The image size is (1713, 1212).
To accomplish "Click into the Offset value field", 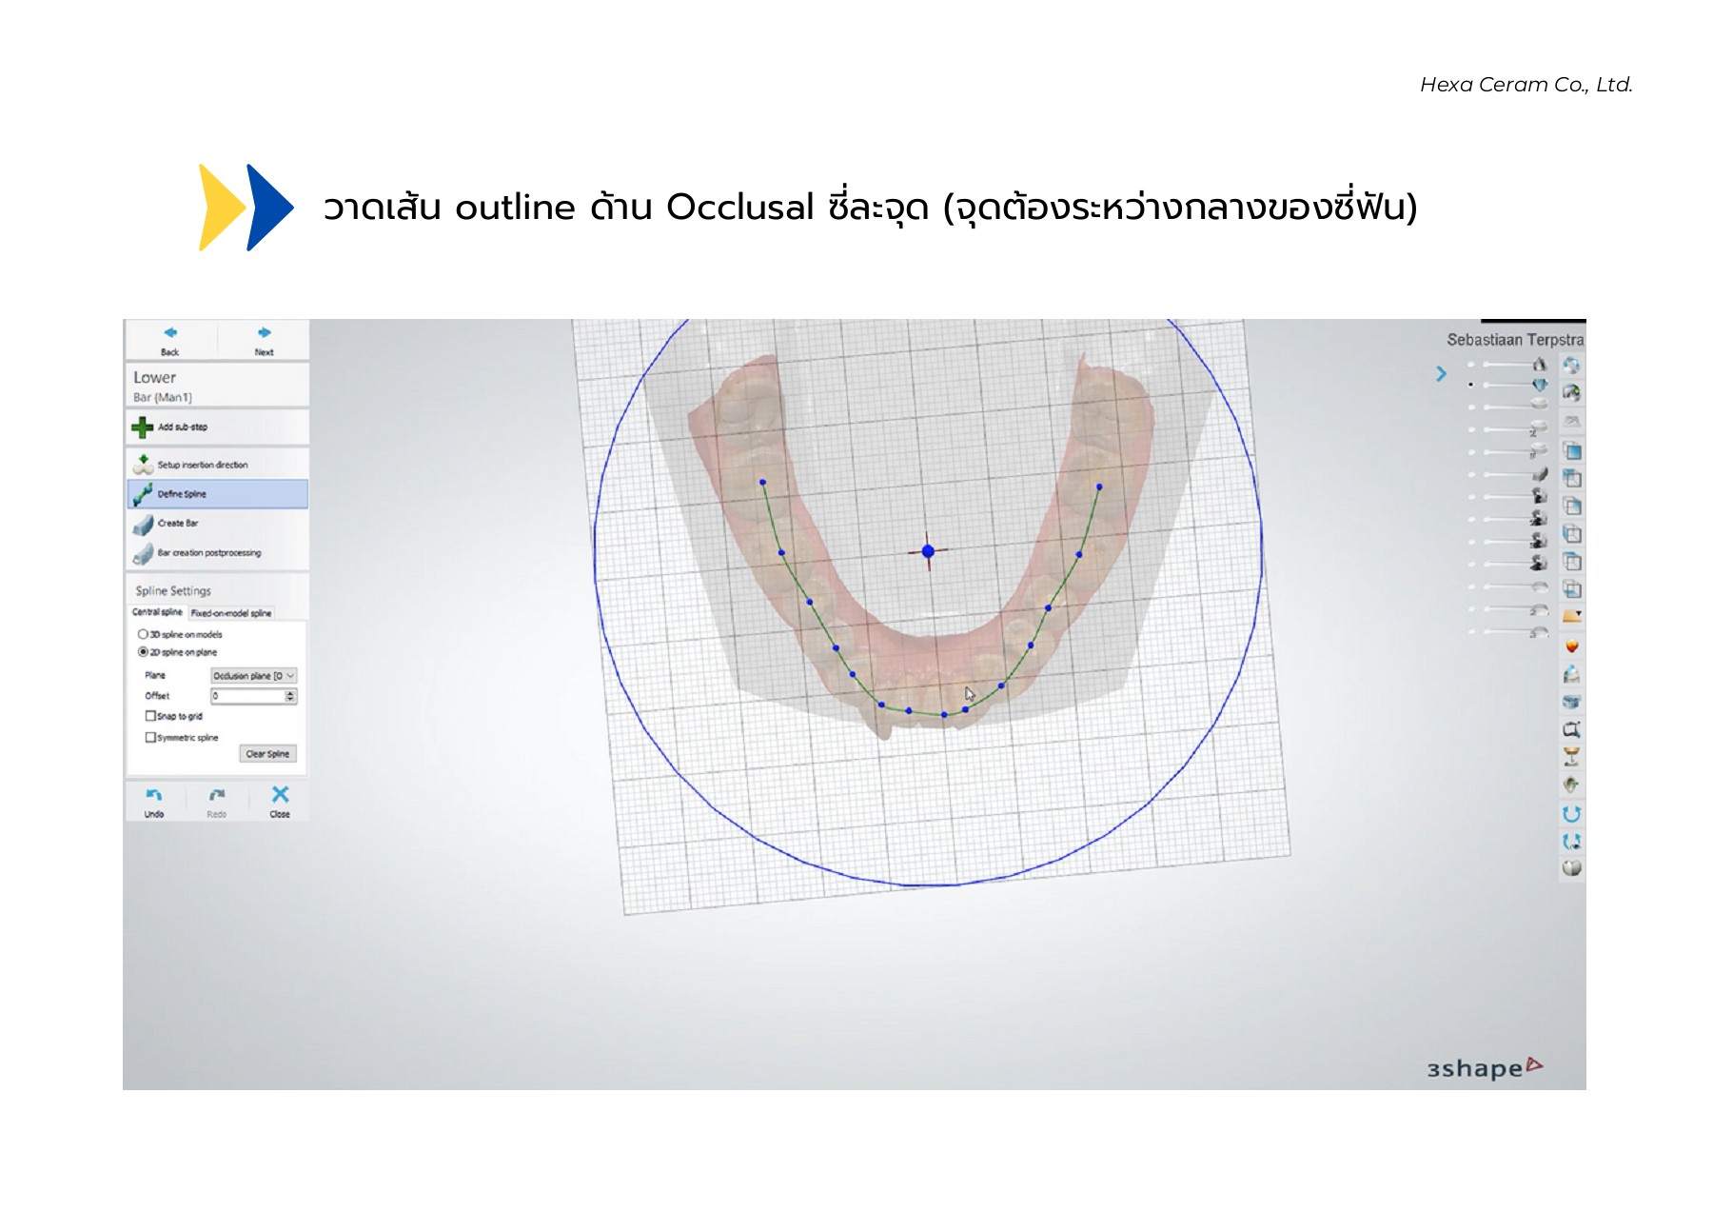I will [246, 696].
